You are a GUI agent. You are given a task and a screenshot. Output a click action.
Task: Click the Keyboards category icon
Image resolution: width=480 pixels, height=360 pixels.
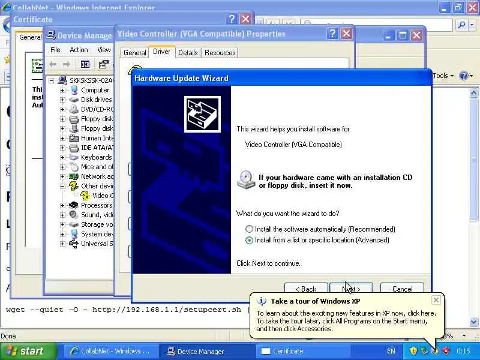point(74,157)
